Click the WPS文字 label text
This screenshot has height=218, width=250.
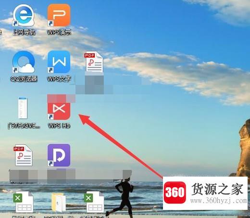pyautogui.click(x=59, y=79)
